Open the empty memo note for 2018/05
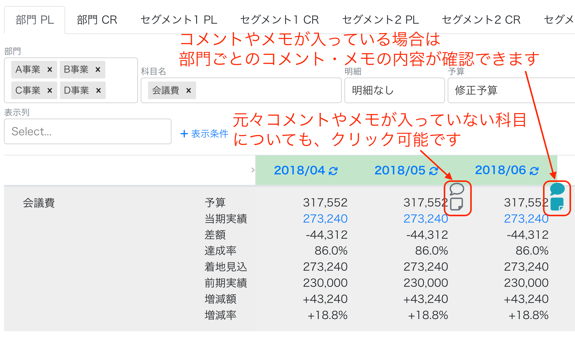 tap(457, 204)
